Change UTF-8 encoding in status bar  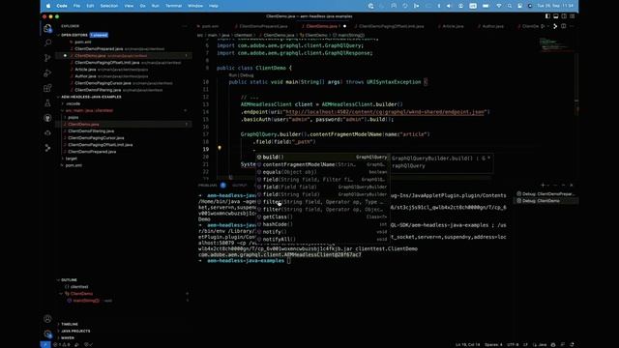coord(513,344)
